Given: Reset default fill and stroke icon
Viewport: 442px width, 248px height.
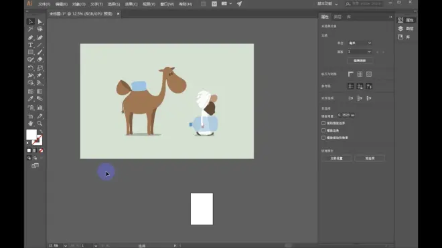Looking at the screenshot, I should click(x=28, y=144).
